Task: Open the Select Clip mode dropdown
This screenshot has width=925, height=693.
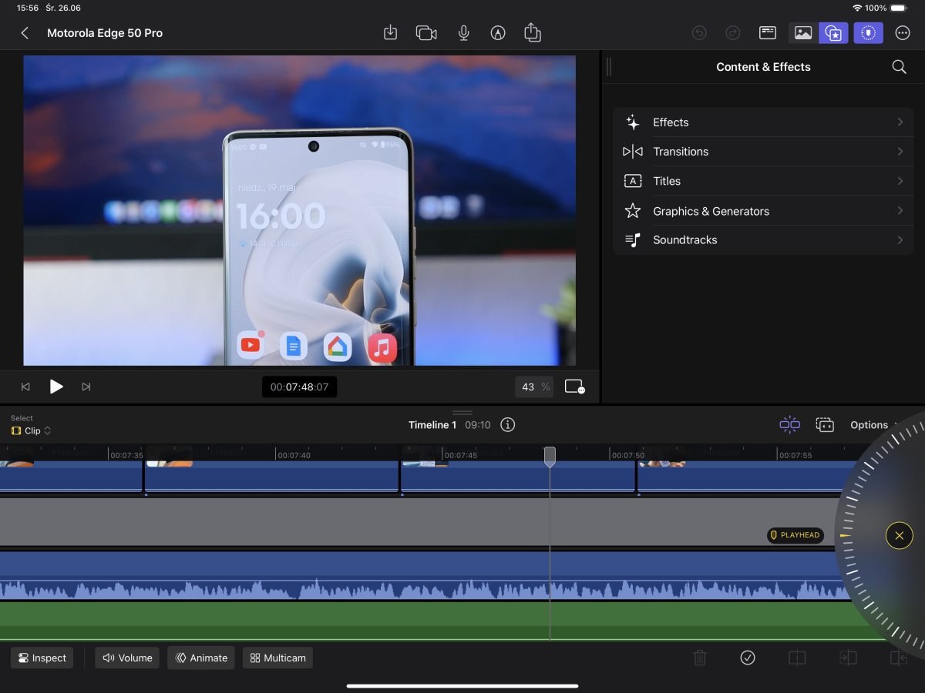Action: click(x=32, y=430)
